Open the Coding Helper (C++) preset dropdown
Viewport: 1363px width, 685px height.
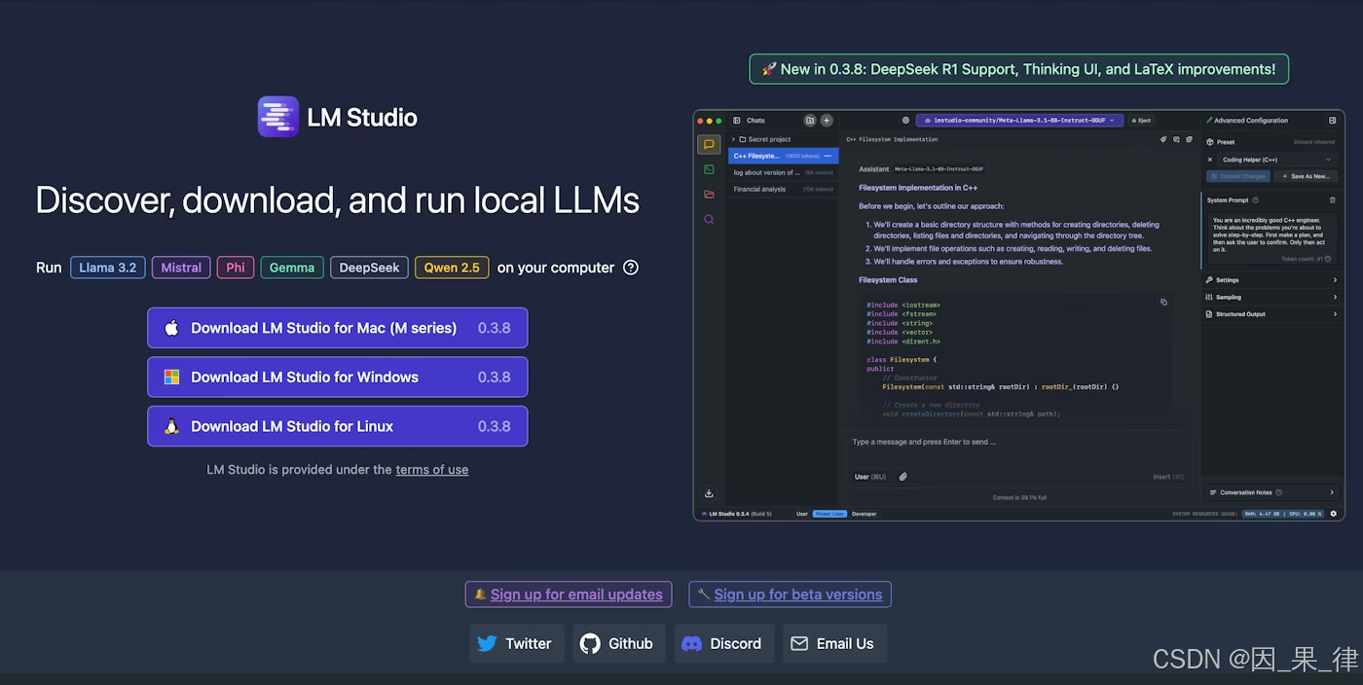point(1278,160)
